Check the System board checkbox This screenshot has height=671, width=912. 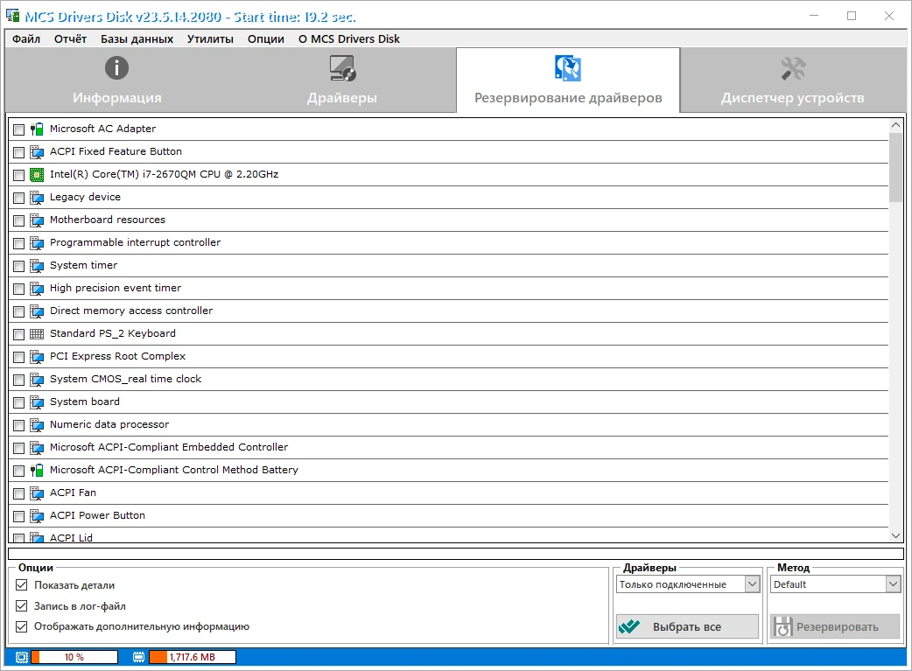tap(18, 402)
